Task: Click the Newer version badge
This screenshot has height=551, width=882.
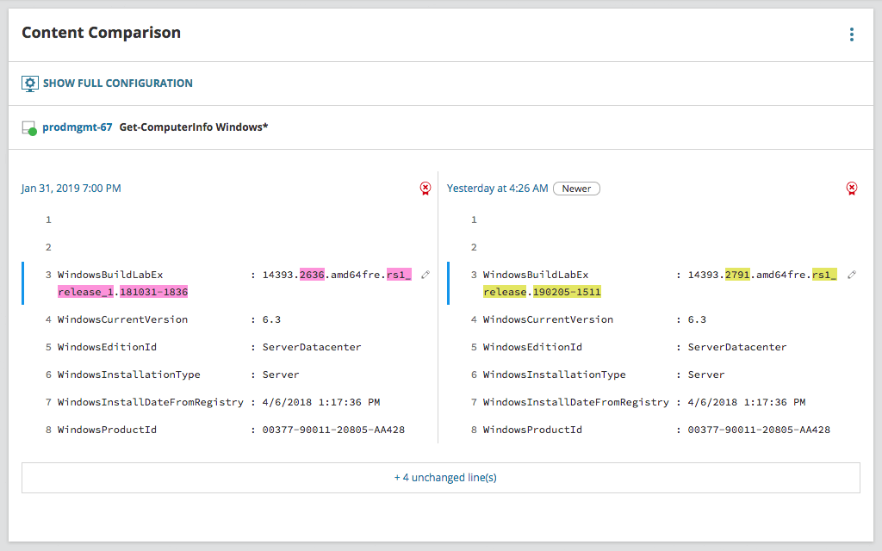Action: pos(576,188)
